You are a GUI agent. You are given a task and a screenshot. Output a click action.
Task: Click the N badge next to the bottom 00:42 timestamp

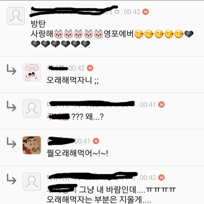(x=161, y=178)
